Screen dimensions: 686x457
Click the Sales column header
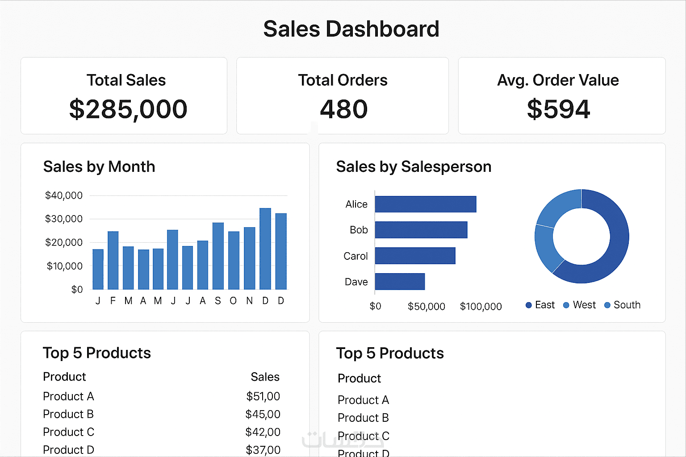tap(265, 377)
